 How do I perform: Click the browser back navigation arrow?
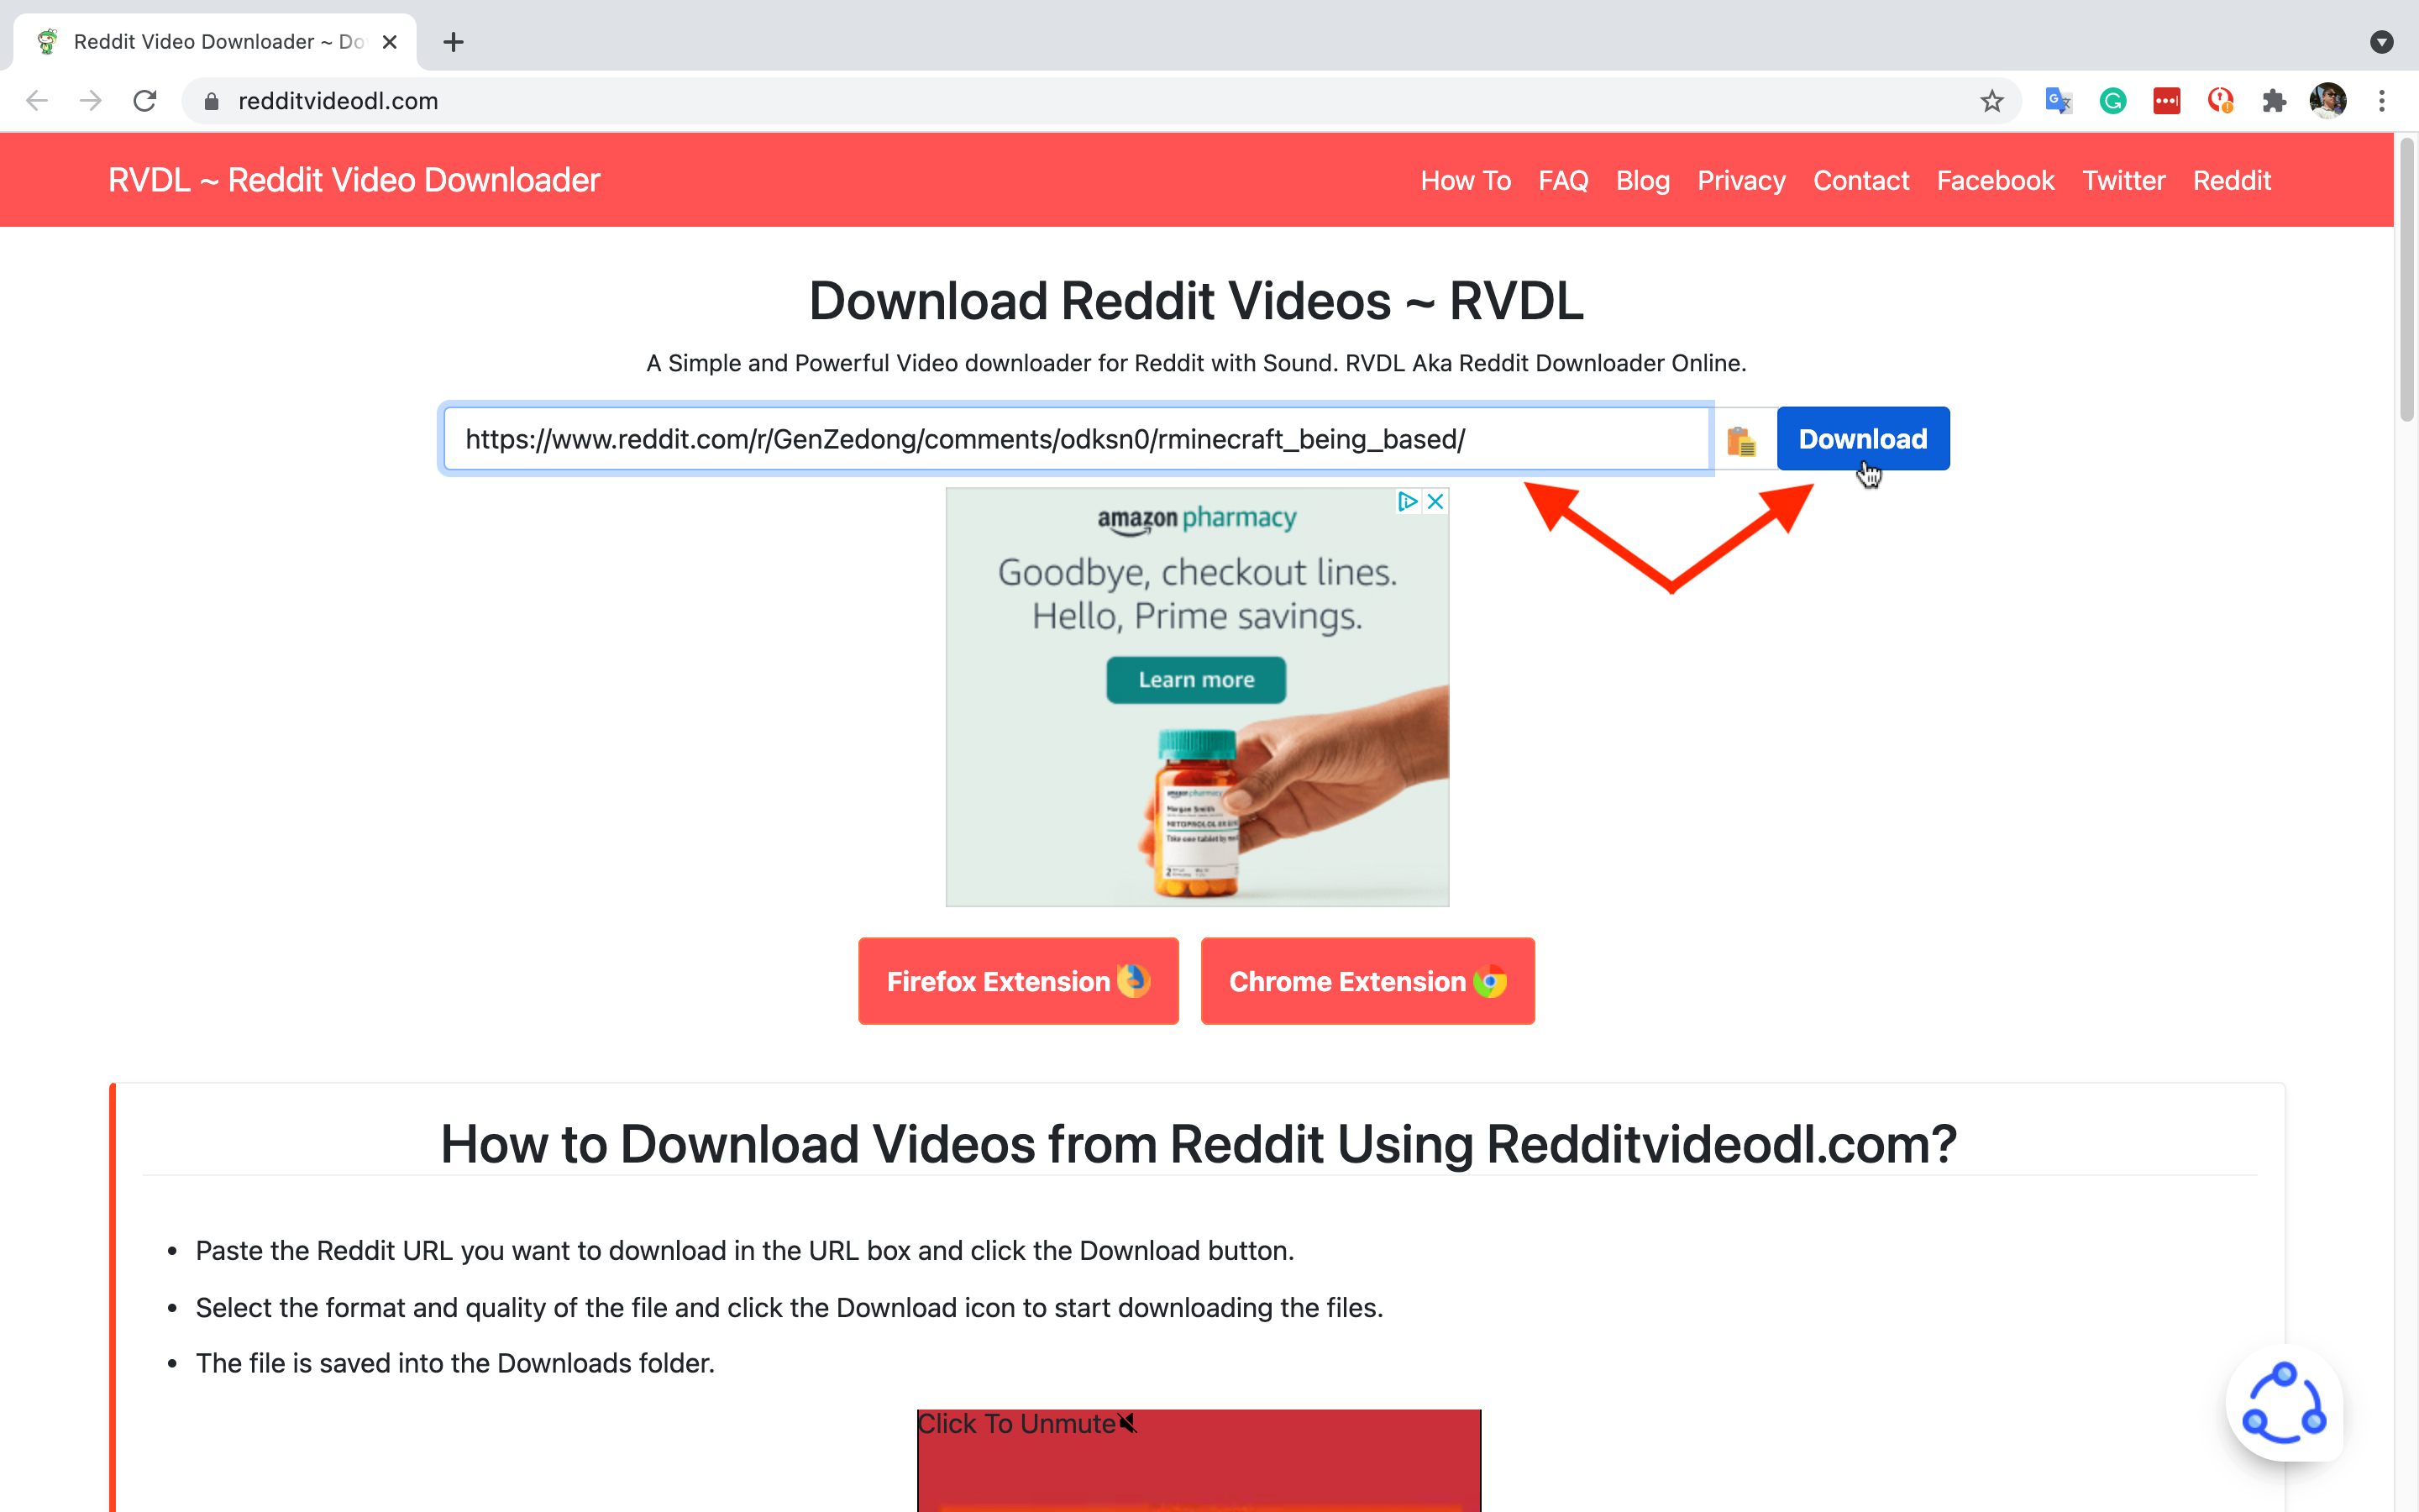[39, 101]
